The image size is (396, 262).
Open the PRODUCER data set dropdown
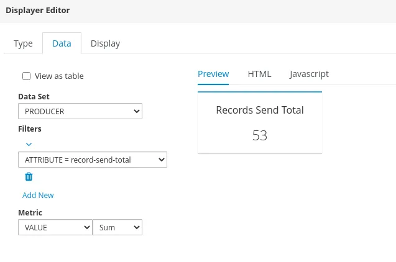point(80,111)
